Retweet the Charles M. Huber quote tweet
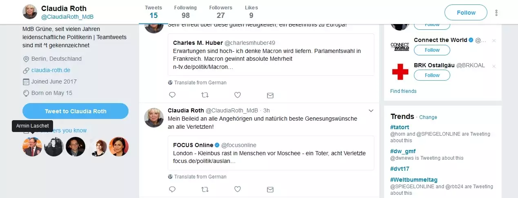 (x=205, y=95)
